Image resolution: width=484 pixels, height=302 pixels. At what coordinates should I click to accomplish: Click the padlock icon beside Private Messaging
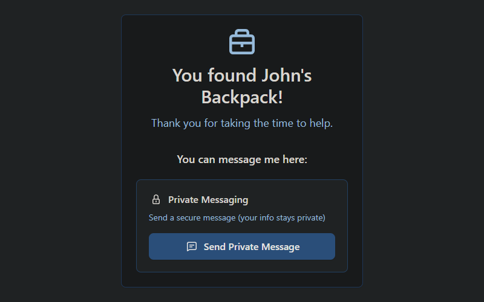click(156, 199)
